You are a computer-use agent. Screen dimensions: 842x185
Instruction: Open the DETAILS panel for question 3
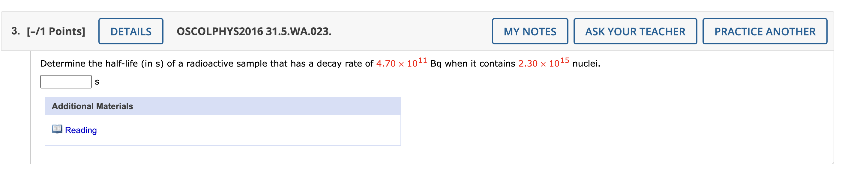pos(130,31)
